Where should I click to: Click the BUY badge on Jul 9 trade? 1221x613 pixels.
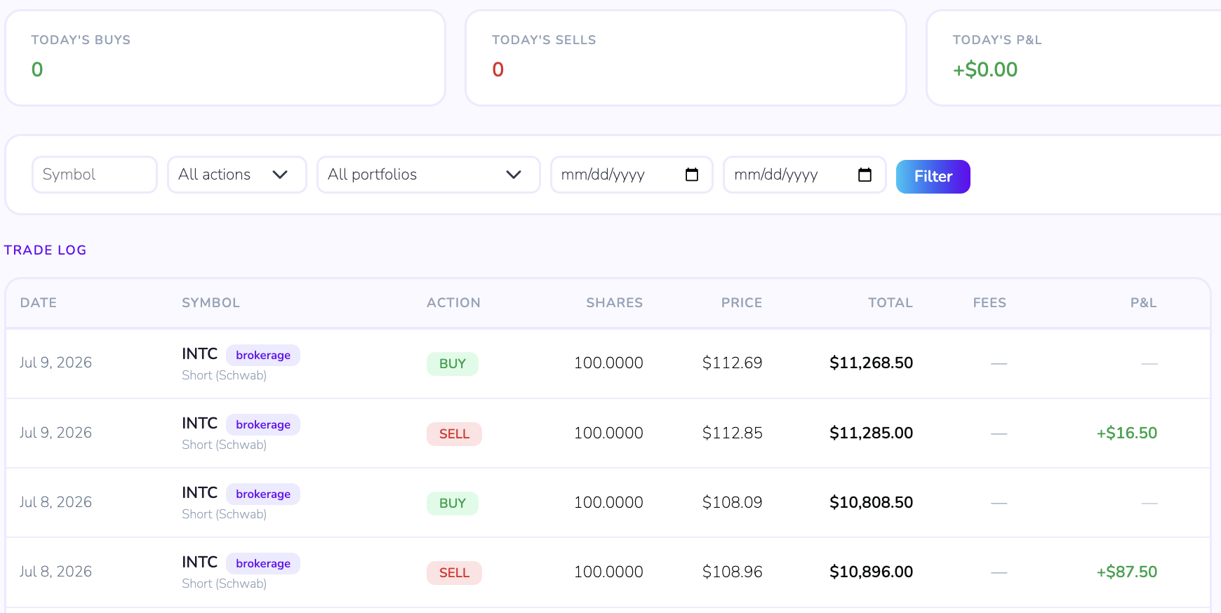tap(453, 364)
